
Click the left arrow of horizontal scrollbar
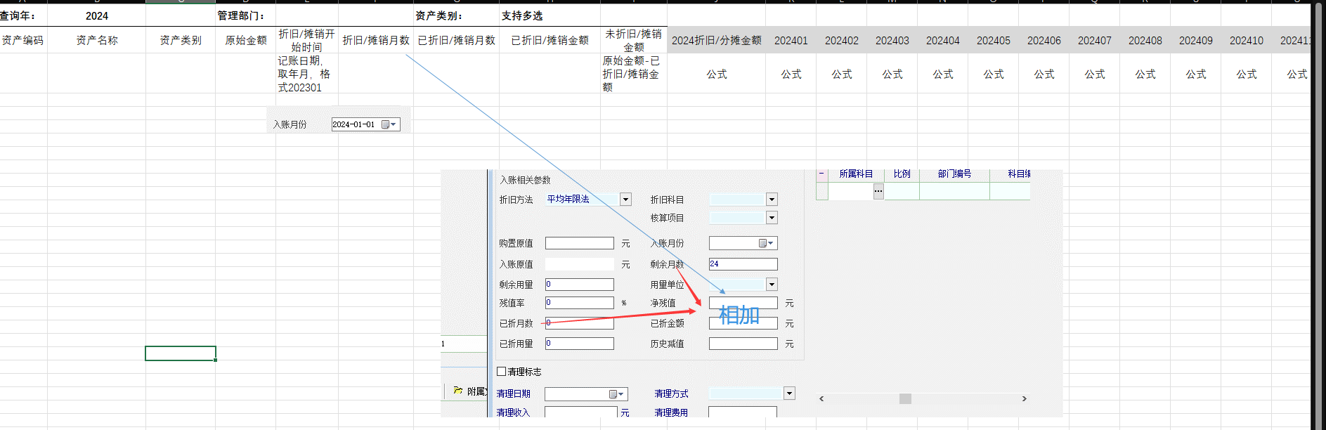click(x=821, y=398)
